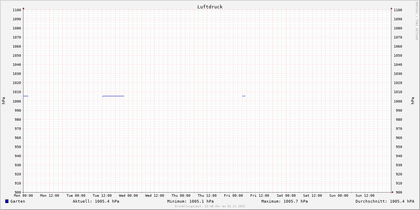
Task: Click the blue data line near Tue 12:00
Action: point(113,96)
